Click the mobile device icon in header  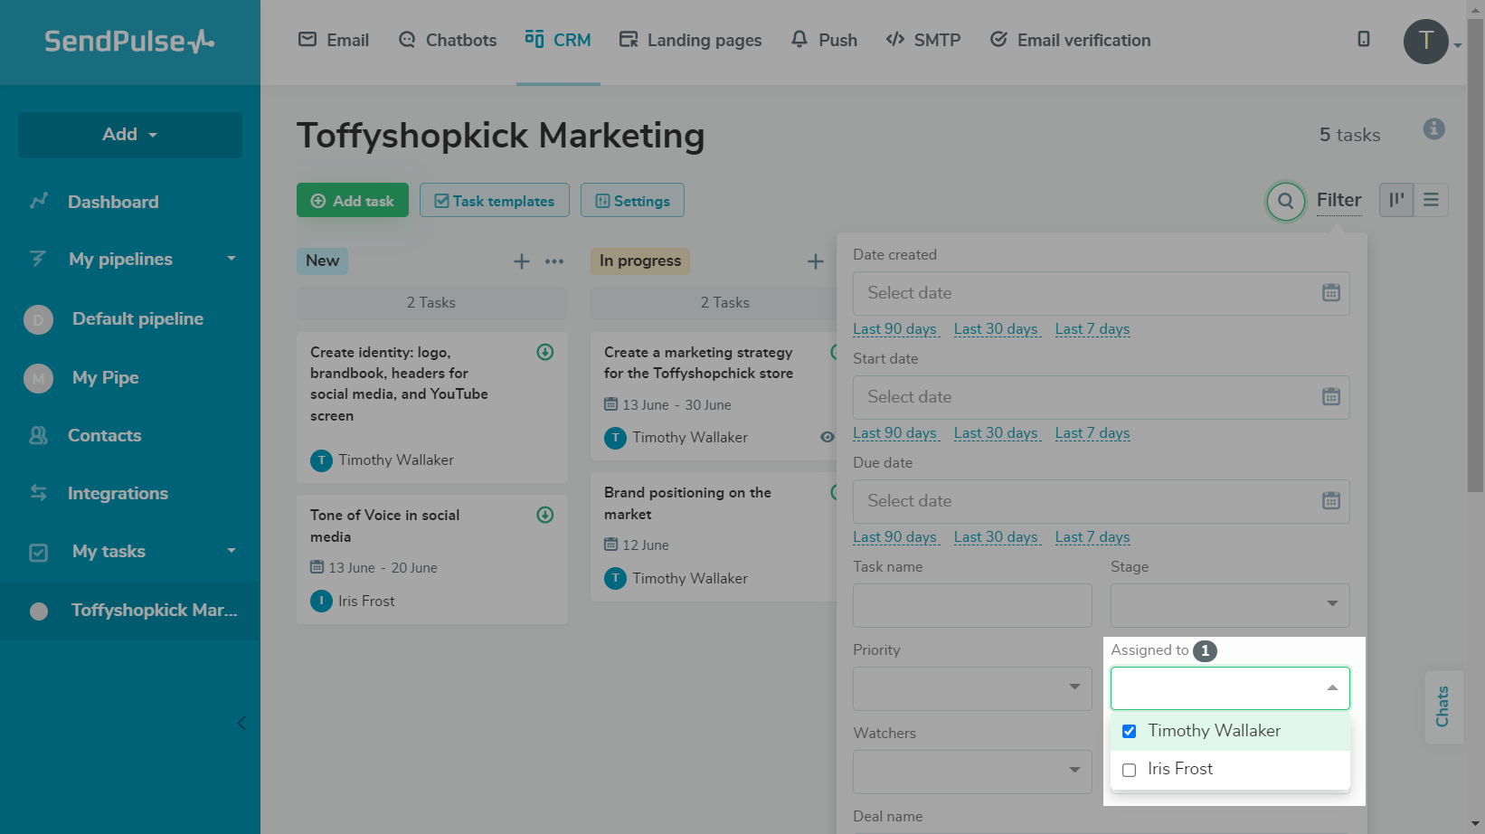tap(1363, 39)
